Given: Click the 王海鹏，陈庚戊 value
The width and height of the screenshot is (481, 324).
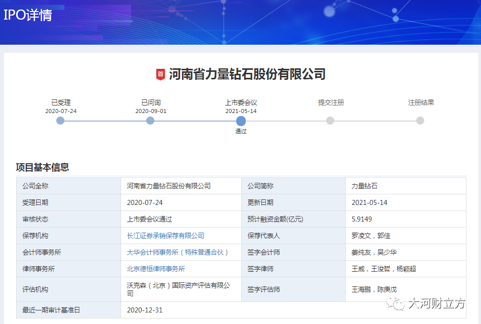Looking at the screenshot, I should (x=374, y=289).
